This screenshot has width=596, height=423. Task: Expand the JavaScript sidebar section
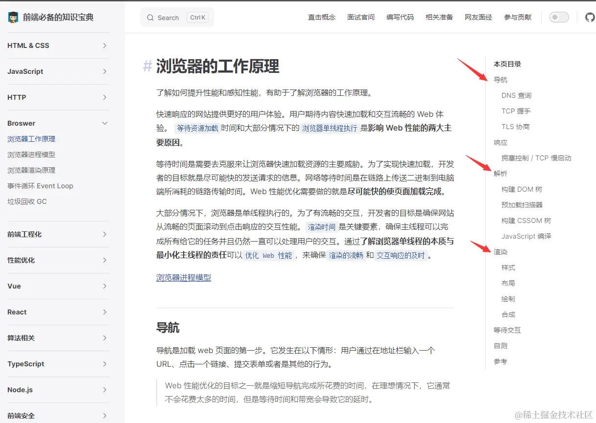[x=58, y=71]
